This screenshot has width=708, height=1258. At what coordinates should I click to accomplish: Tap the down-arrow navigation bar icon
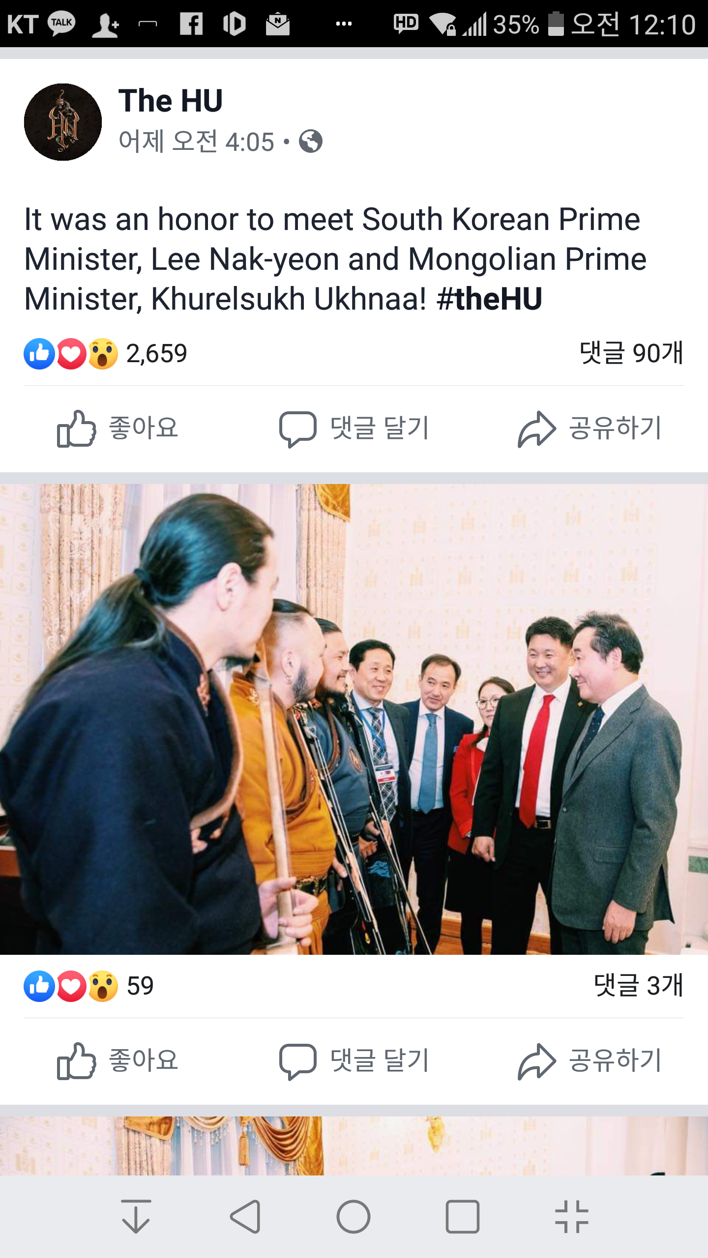[x=136, y=1216]
